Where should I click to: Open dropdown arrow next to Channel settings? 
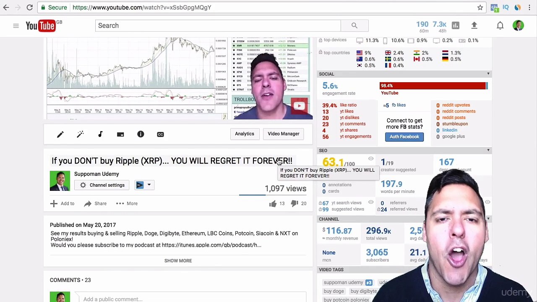pyautogui.click(x=149, y=185)
